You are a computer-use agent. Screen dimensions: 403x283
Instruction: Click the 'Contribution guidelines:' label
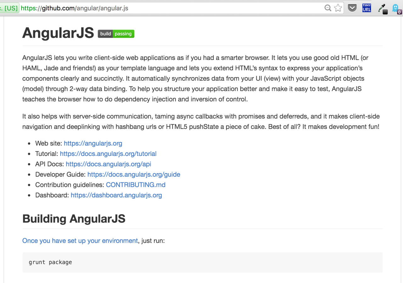pyautogui.click(x=70, y=185)
